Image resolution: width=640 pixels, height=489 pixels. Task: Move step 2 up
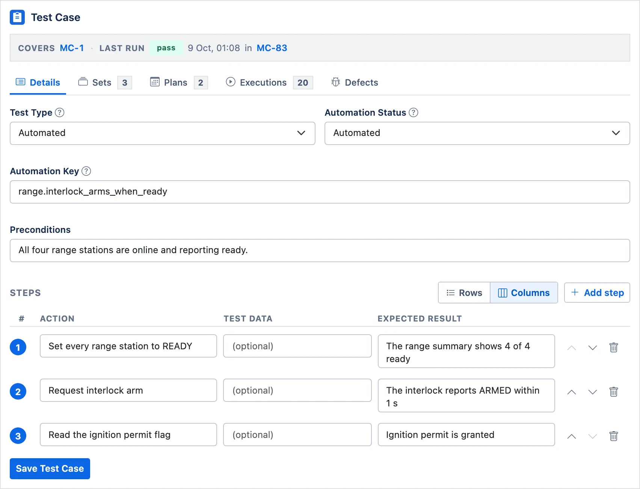coord(572,392)
